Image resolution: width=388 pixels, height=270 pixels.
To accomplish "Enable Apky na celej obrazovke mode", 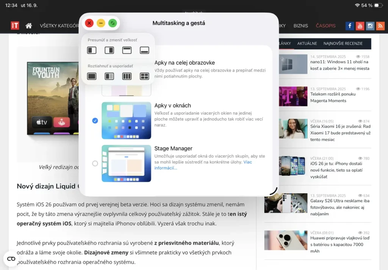I will (x=185, y=63).
